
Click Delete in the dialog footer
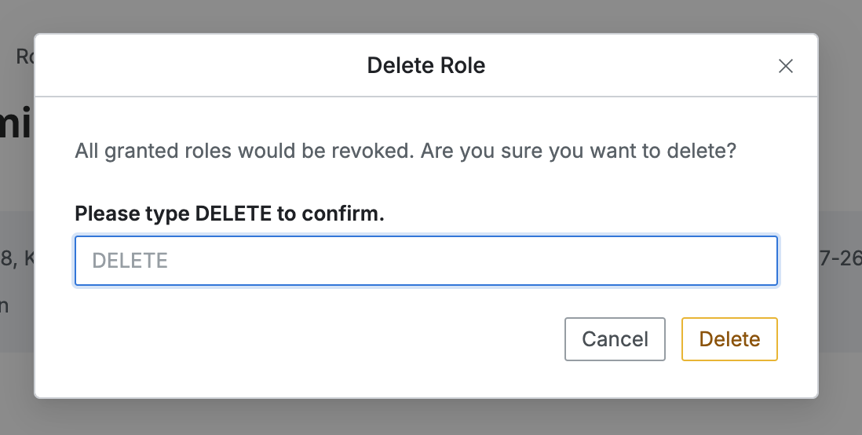(x=729, y=339)
